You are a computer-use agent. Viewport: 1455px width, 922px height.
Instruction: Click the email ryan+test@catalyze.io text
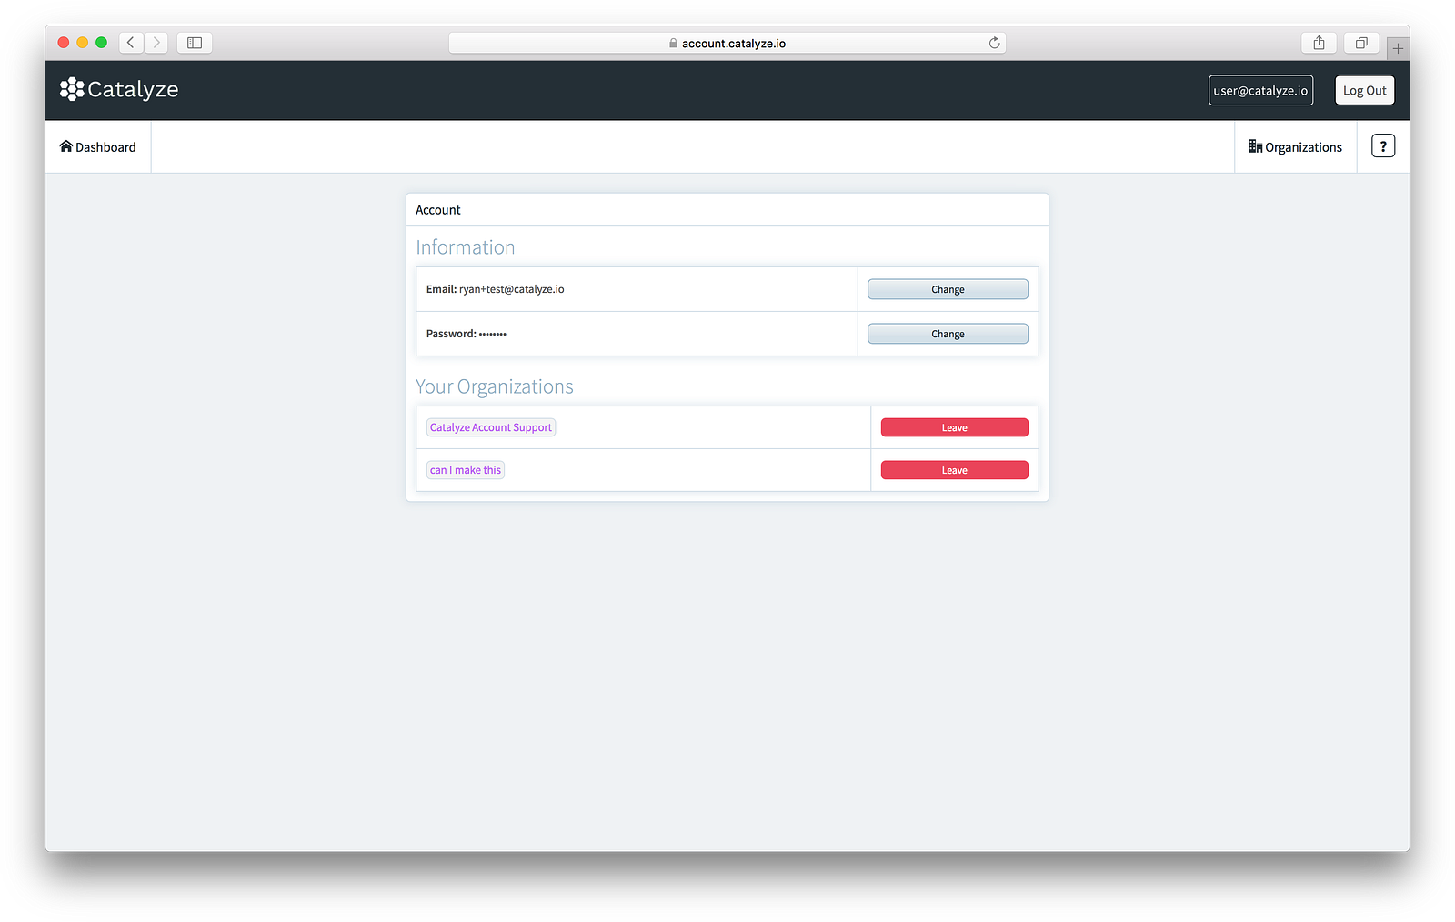[511, 289]
